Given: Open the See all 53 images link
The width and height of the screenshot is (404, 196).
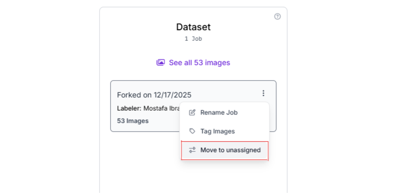Looking at the screenshot, I should point(199,63).
